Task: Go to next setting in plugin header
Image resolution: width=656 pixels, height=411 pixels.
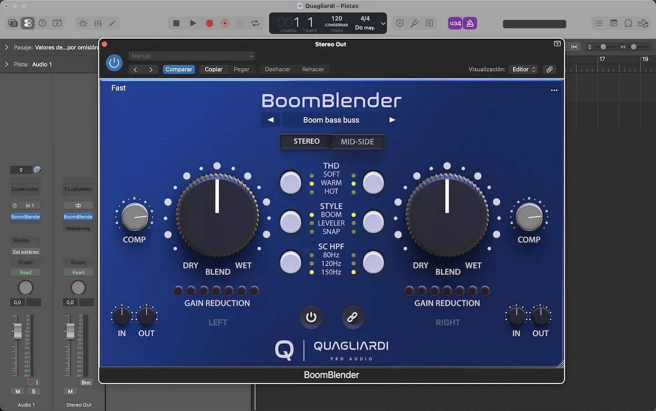Action: [151, 70]
